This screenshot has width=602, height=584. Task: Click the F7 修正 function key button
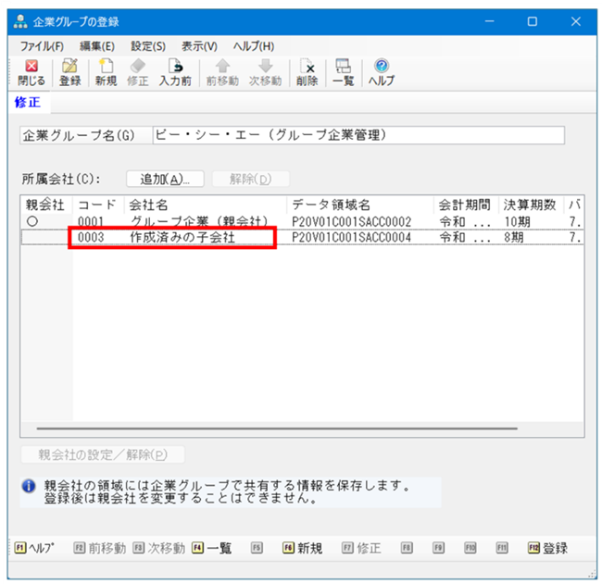361,548
